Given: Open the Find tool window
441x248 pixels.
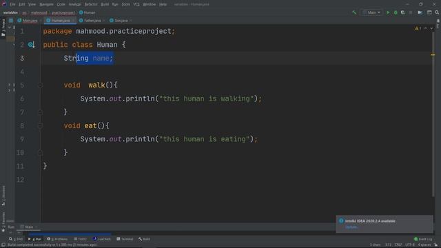Looking at the screenshot, I should pyautogui.click(x=16, y=239).
